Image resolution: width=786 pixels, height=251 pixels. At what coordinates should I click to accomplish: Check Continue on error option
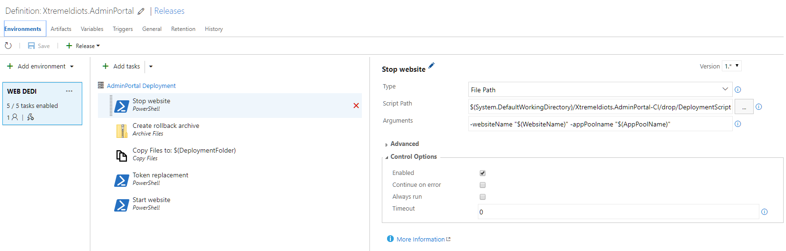(483, 185)
